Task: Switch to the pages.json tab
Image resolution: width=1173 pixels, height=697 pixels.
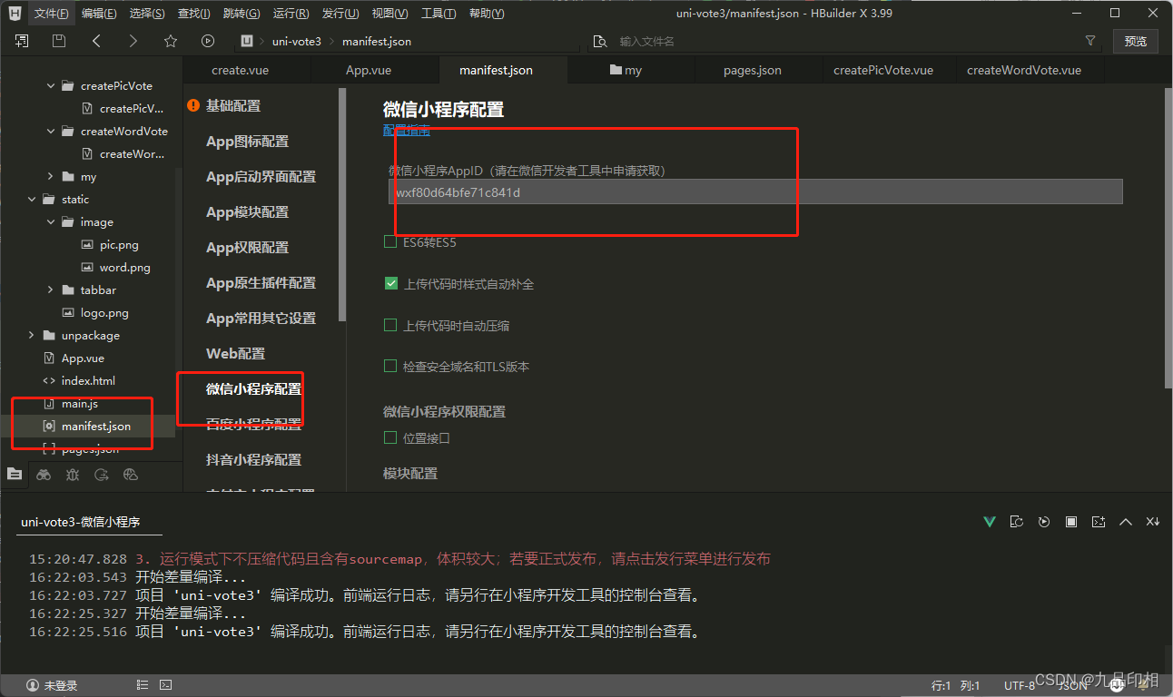Action: 753,70
